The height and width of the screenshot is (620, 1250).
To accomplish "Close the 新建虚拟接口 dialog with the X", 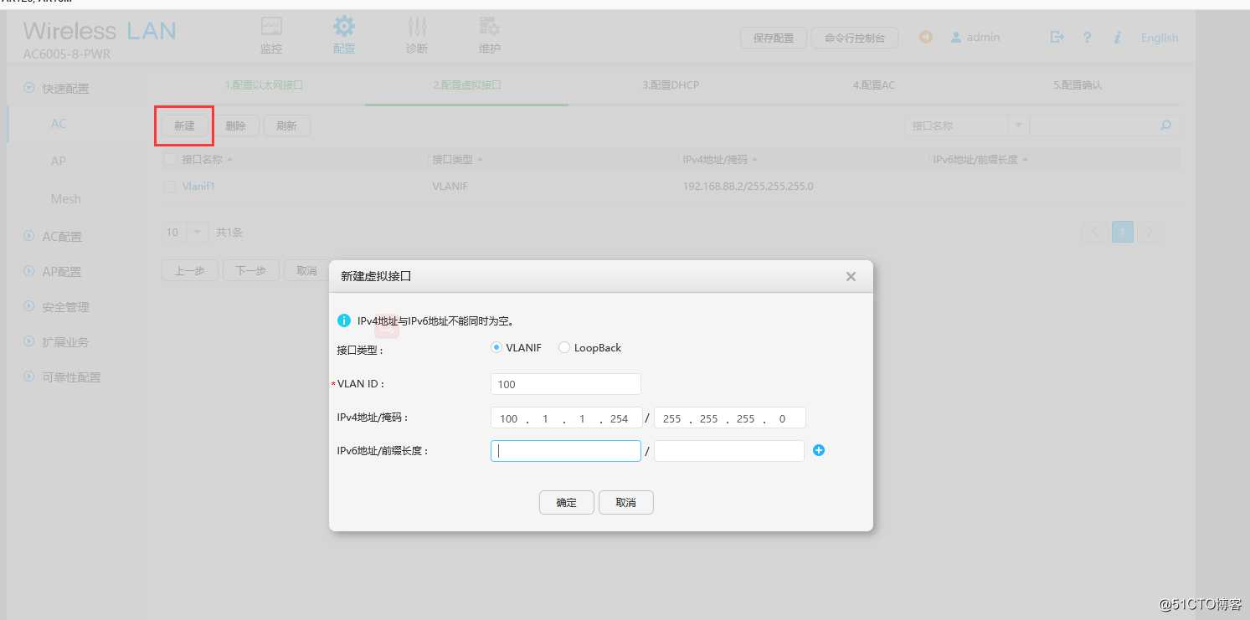I will (x=851, y=276).
